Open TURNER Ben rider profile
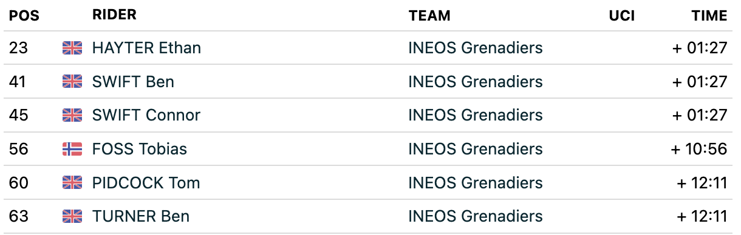The width and height of the screenshot is (741, 235). (x=141, y=216)
